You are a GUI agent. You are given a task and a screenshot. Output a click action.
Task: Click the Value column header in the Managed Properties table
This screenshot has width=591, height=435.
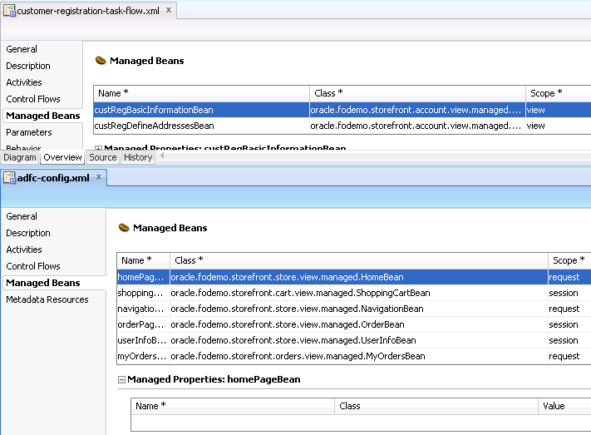click(x=564, y=406)
